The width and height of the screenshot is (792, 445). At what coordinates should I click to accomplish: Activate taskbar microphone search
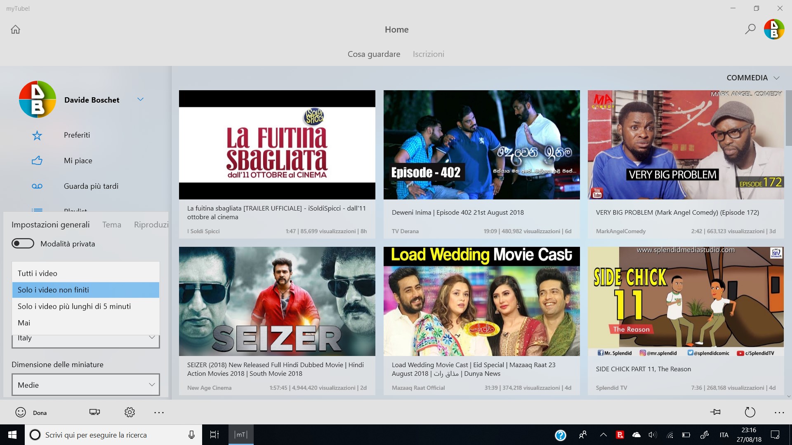click(191, 435)
